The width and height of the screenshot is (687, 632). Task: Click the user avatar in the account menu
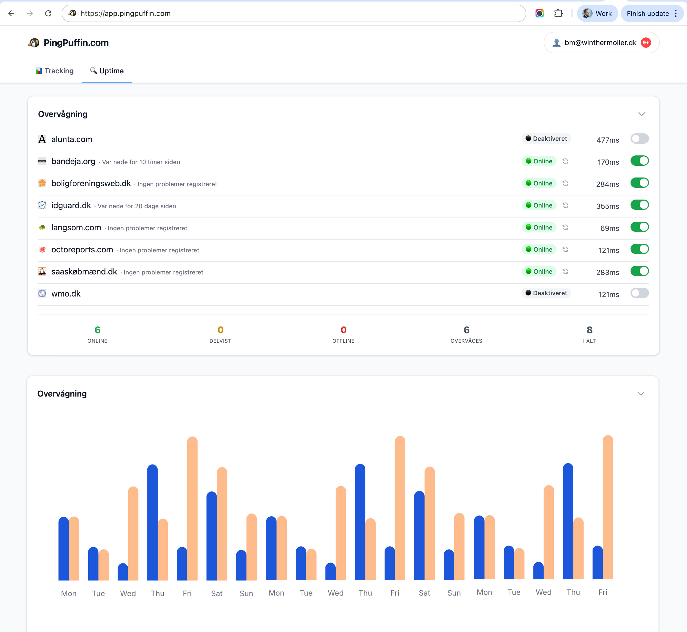point(556,42)
